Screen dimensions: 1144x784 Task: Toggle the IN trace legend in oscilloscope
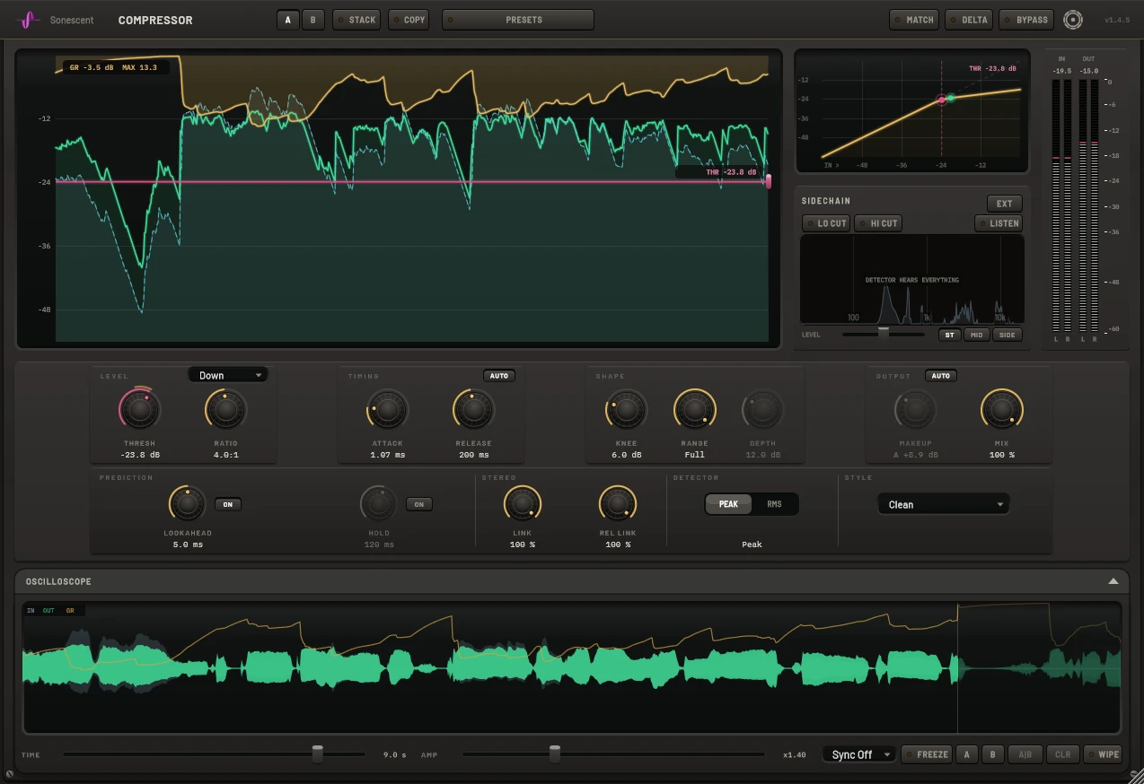[x=31, y=611]
